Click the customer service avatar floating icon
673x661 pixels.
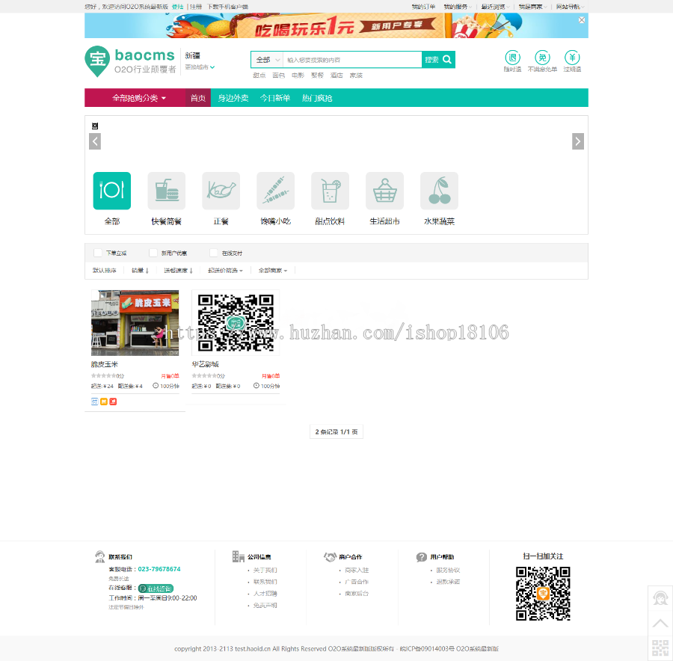(660, 598)
